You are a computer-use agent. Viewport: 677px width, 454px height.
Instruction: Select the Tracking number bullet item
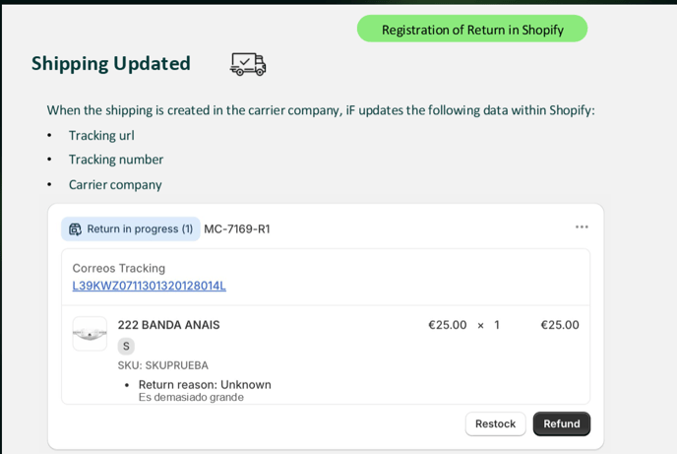coord(116,160)
